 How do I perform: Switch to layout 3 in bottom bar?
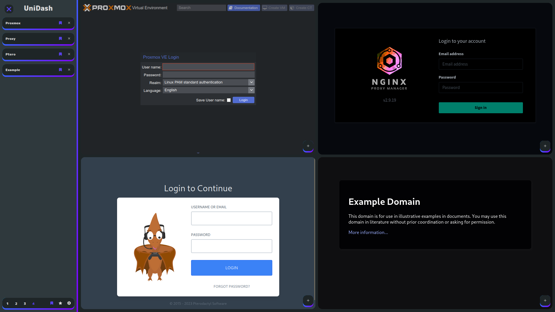(x=25, y=303)
